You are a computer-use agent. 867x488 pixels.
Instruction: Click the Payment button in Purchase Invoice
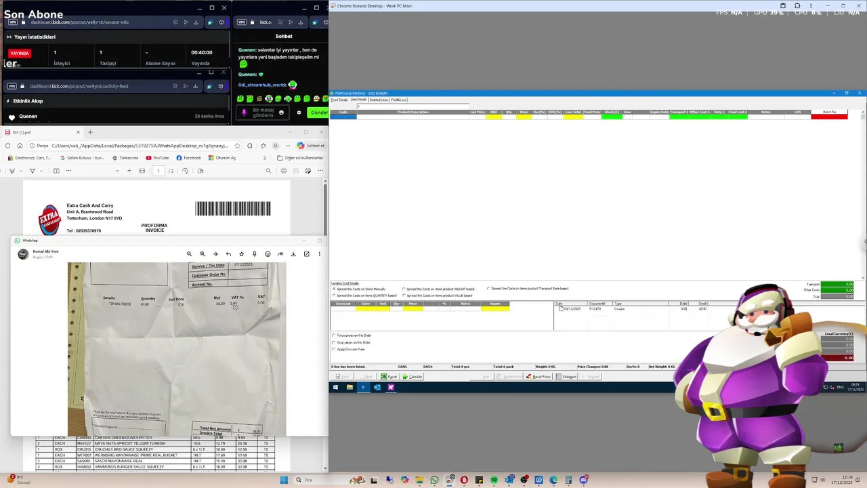pyautogui.click(x=590, y=376)
